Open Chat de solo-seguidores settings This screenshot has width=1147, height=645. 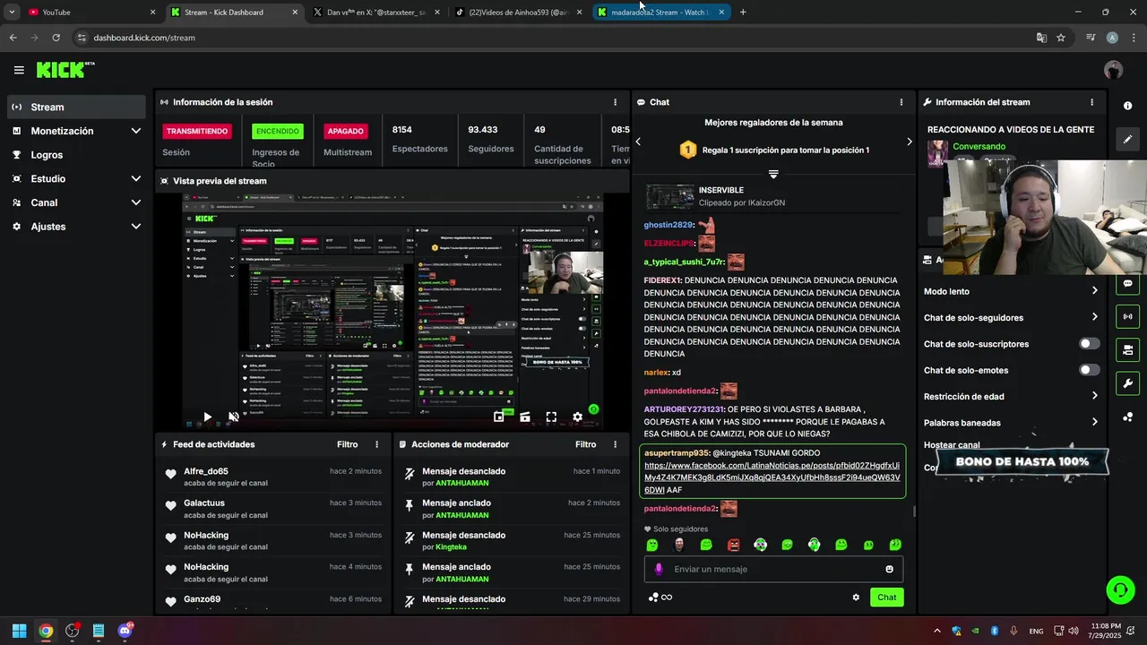[x=1011, y=317]
